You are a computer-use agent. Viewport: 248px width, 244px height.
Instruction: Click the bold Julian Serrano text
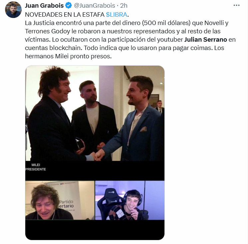pyautogui.click(x=206, y=39)
